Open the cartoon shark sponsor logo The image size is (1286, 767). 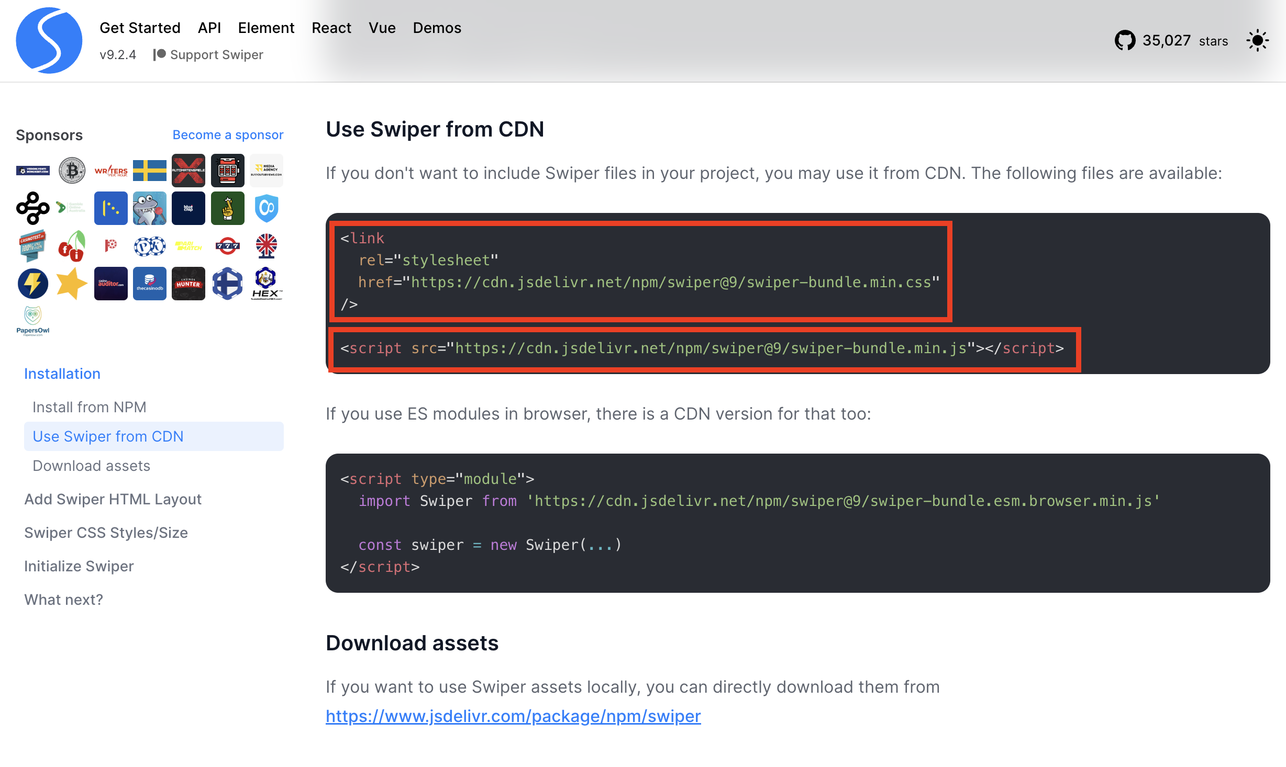[x=150, y=208]
